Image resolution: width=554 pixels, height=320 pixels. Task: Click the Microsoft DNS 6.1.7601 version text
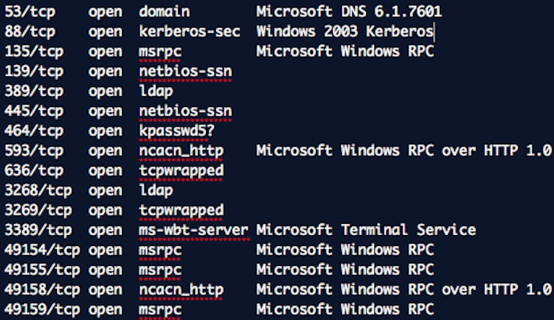coord(349,12)
